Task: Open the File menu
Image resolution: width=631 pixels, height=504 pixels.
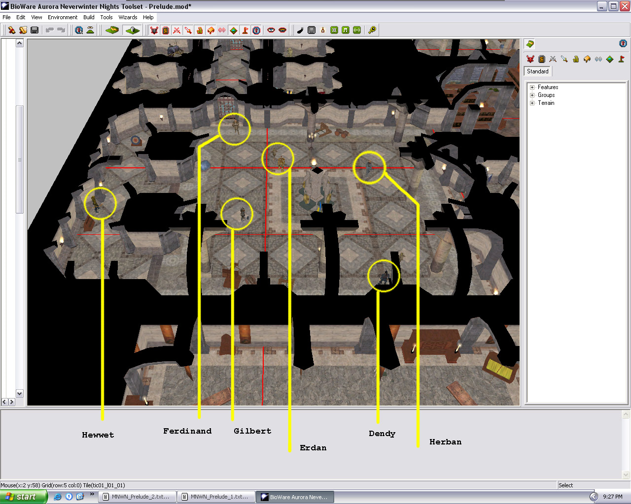Action: pos(6,17)
